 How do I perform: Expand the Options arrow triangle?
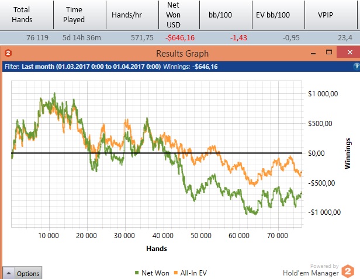click(x=9, y=273)
